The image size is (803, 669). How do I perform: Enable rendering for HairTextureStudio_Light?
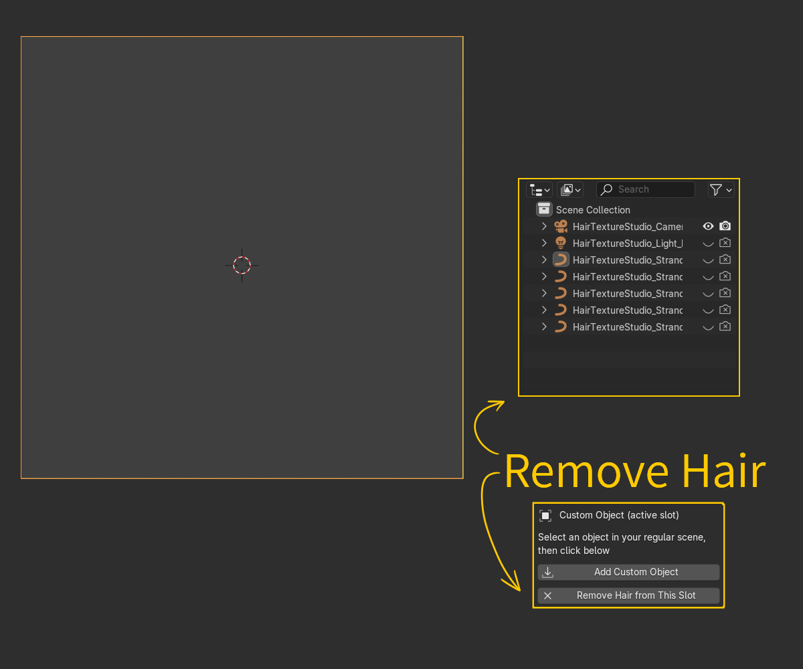point(725,243)
